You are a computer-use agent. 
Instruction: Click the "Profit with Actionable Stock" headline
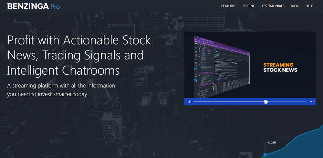[x=79, y=40]
